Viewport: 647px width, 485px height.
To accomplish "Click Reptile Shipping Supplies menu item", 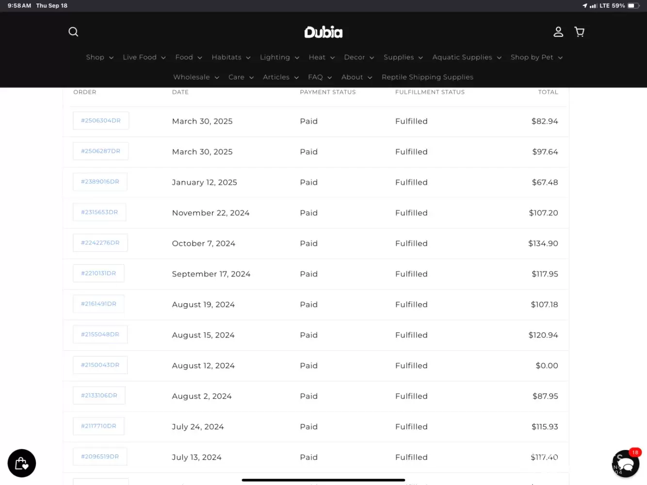I will (x=427, y=77).
